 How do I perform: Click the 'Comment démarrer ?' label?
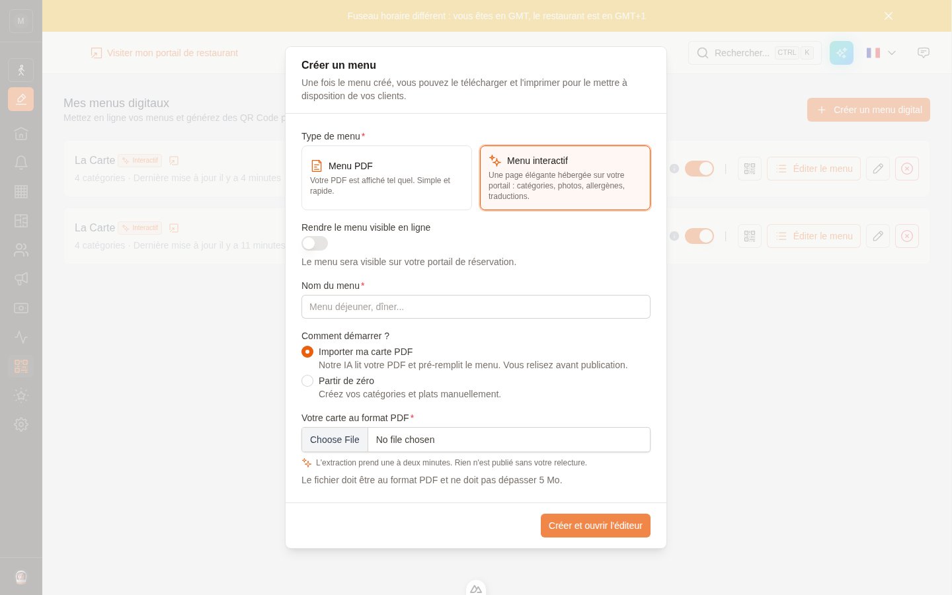(345, 336)
